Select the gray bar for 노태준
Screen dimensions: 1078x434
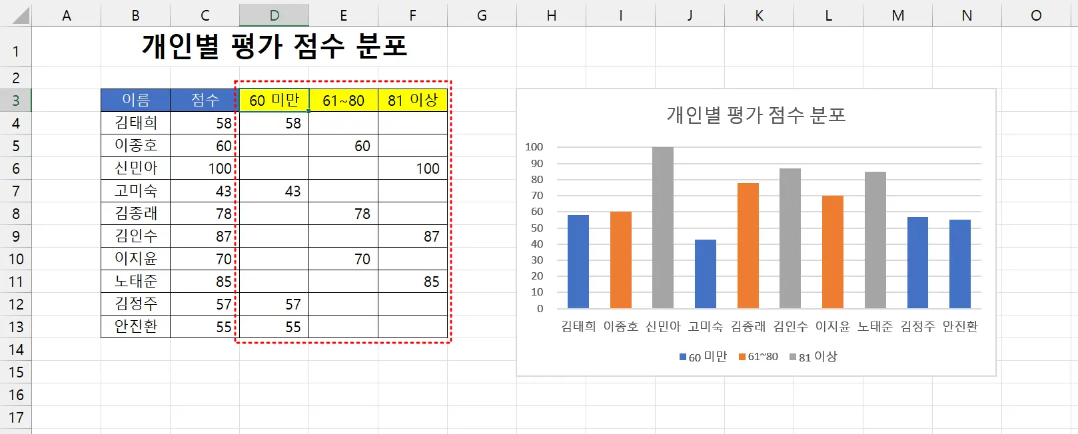875,240
